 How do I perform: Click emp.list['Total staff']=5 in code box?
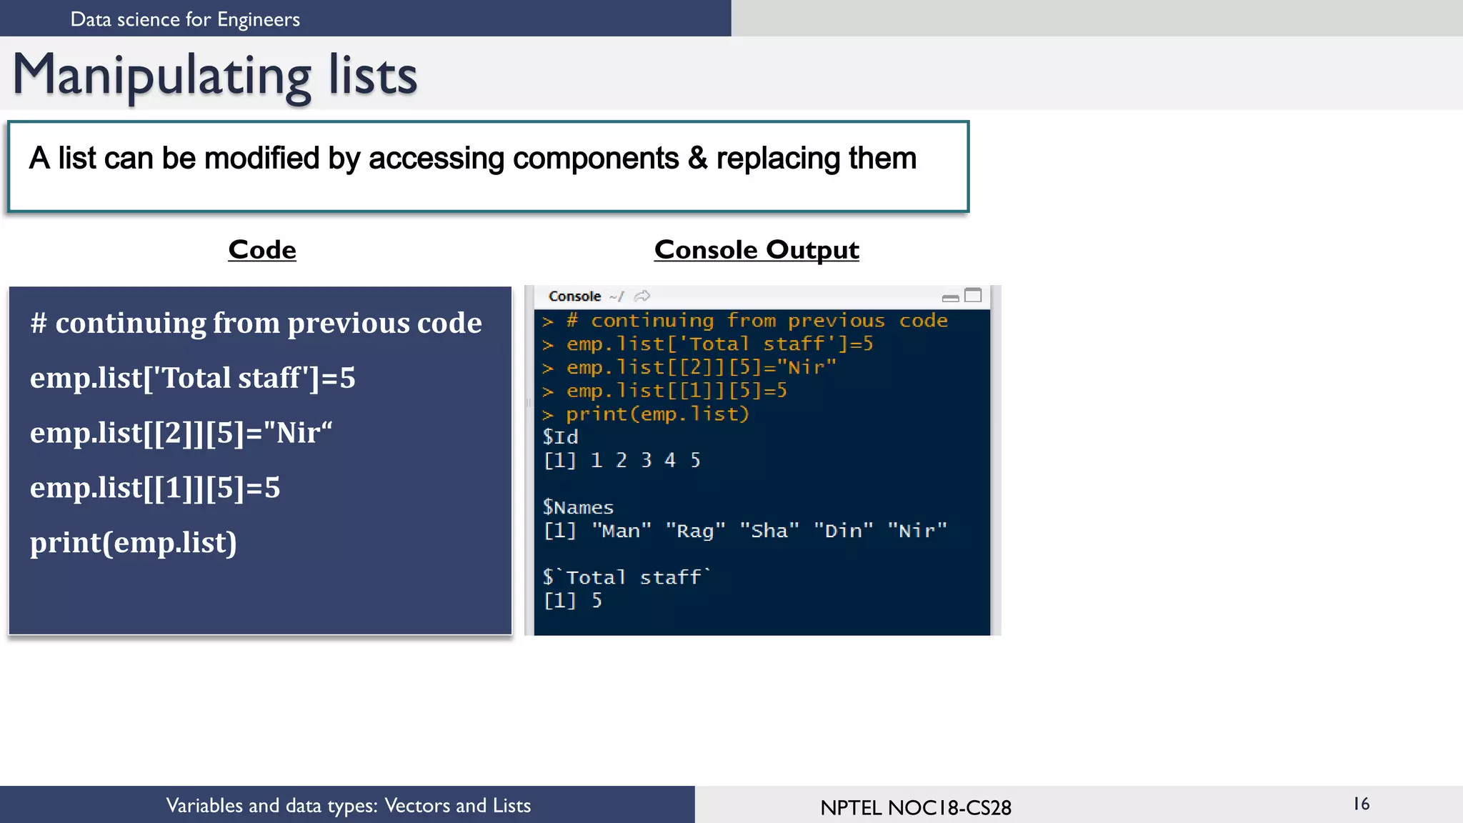click(192, 378)
